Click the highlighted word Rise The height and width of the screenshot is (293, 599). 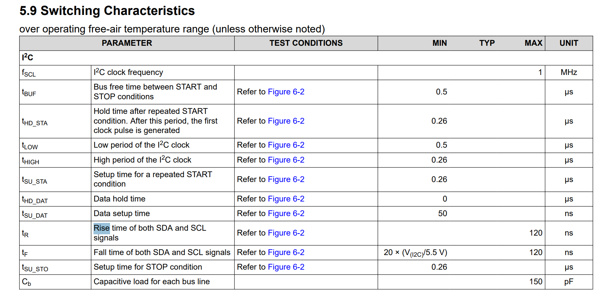coord(102,228)
